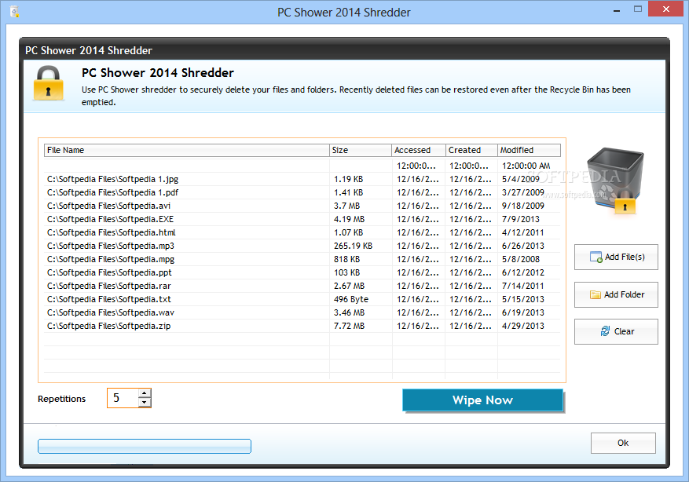689x482 pixels.
Task: Increase Repetitions with the up arrow
Action: (145, 393)
